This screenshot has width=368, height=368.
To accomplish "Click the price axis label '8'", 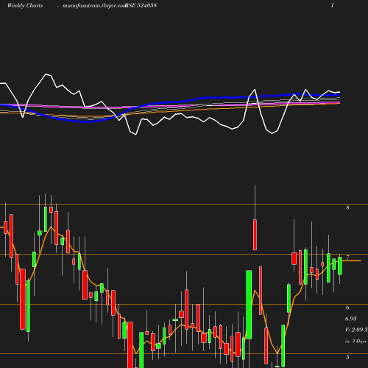I will 347,208.
